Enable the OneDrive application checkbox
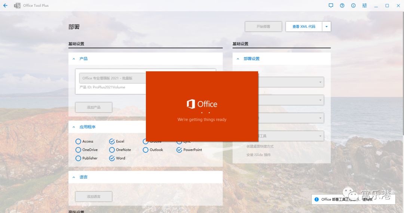Screen dimensions: 404x213 pos(78,150)
